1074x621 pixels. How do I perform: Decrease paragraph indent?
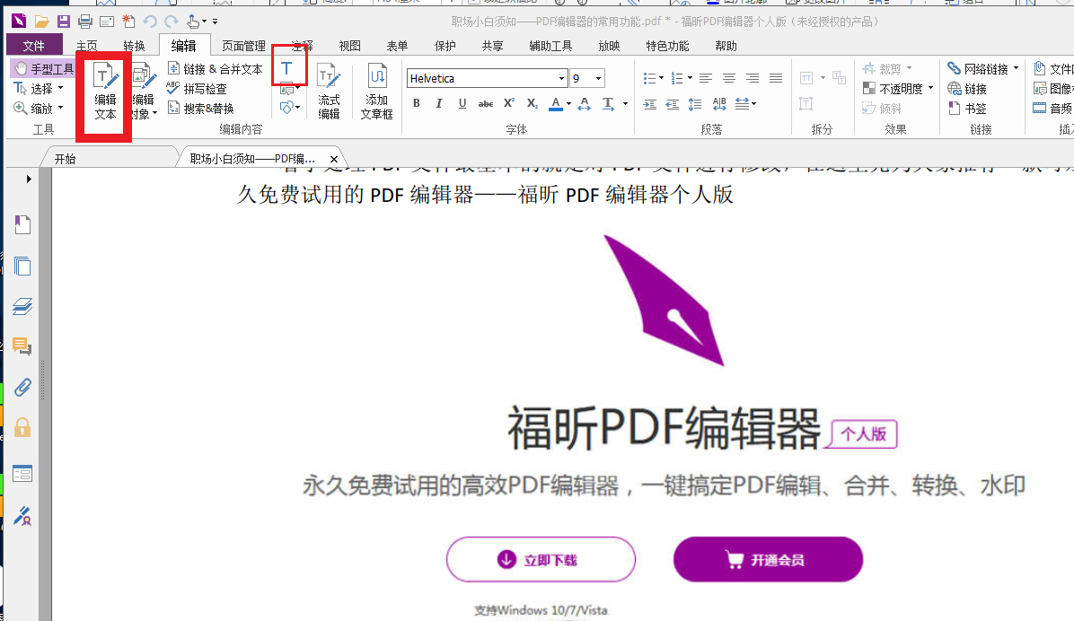673,104
